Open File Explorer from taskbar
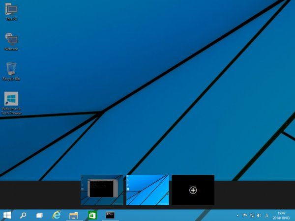 point(74,216)
